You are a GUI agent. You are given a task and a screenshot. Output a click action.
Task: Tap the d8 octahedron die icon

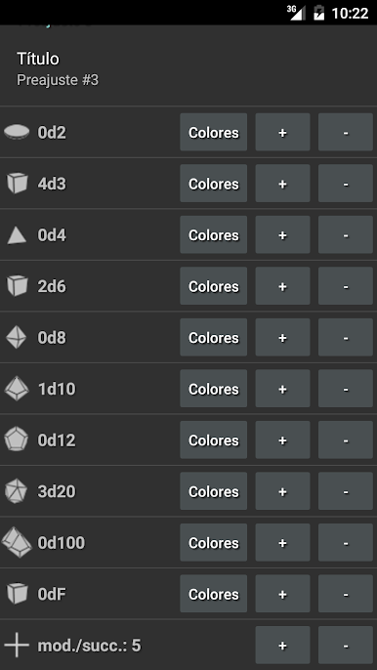[17, 337]
